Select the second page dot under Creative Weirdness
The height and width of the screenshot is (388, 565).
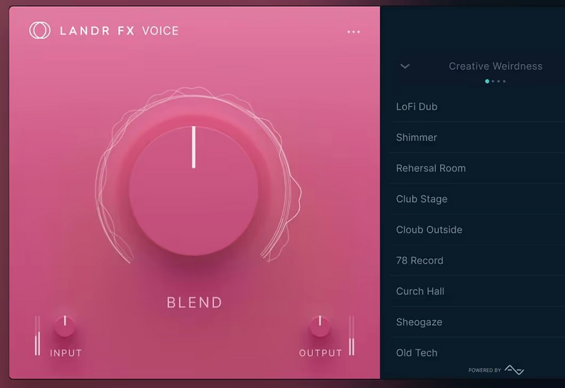[x=493, y=81]
